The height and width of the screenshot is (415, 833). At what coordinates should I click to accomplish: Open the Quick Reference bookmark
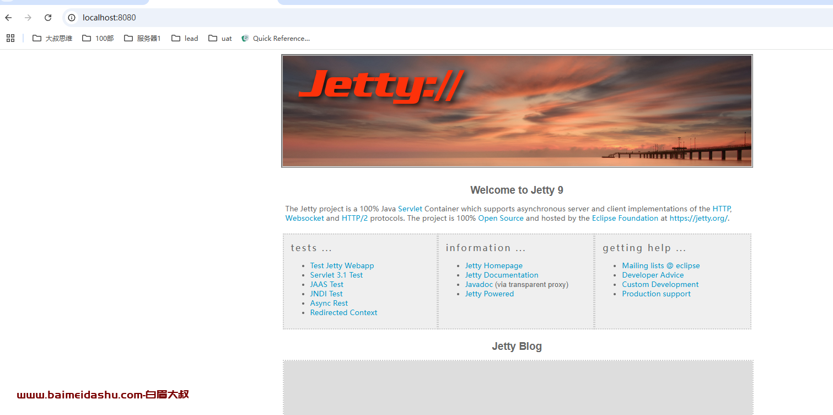pos(276,38)
